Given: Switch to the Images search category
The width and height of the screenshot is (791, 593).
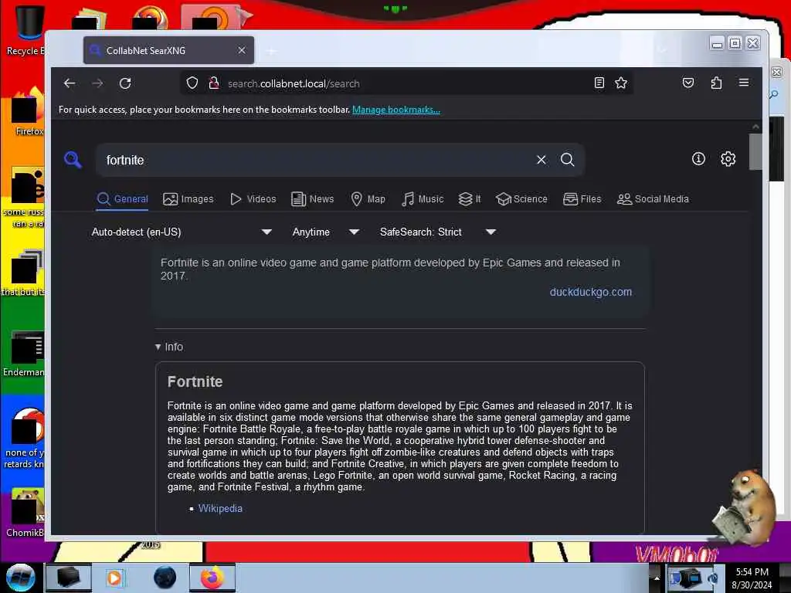Looking at the screenshot, I should (x=188, y=199).
